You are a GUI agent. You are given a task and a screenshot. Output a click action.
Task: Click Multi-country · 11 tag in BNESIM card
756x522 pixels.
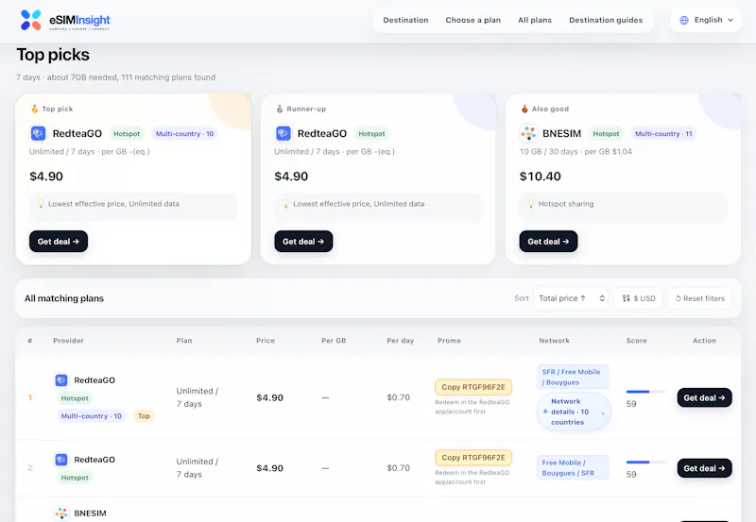coord(663,134)
